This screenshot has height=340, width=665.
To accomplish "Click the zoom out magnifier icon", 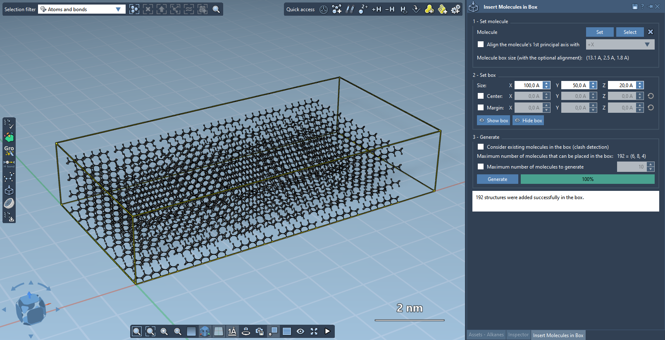I will (178, 331).
